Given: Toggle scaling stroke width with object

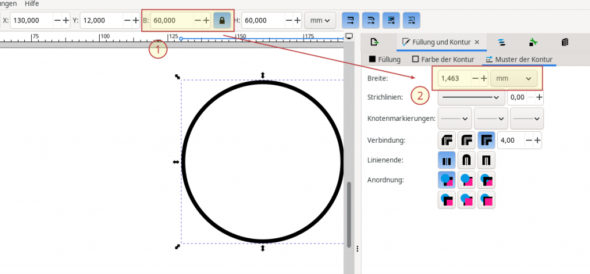Looking at the screenshot, I should 350,20.
